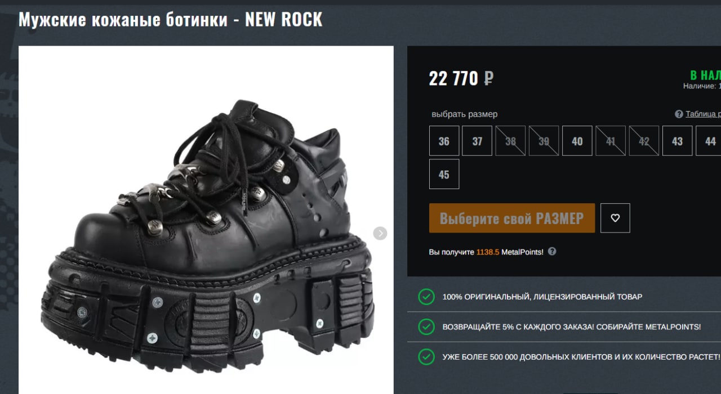Click checkmark icon next to original product guarantee
721x394 pixels.
pos(426,297)
